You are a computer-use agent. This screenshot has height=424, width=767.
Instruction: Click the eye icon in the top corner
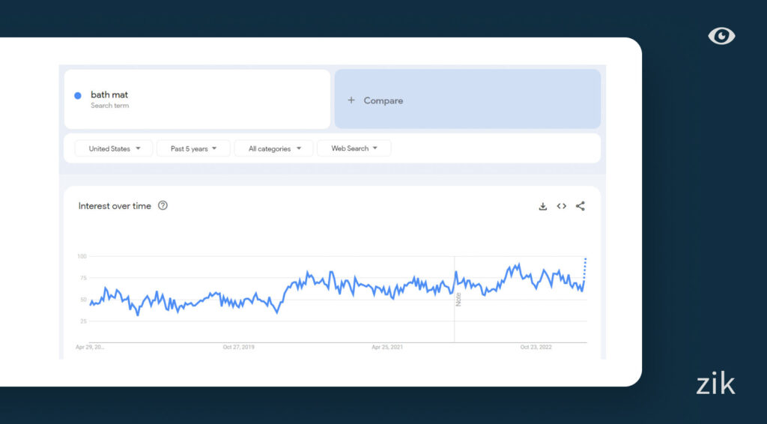721,36
